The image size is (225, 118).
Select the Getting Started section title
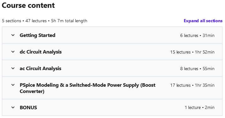point(37,35)
